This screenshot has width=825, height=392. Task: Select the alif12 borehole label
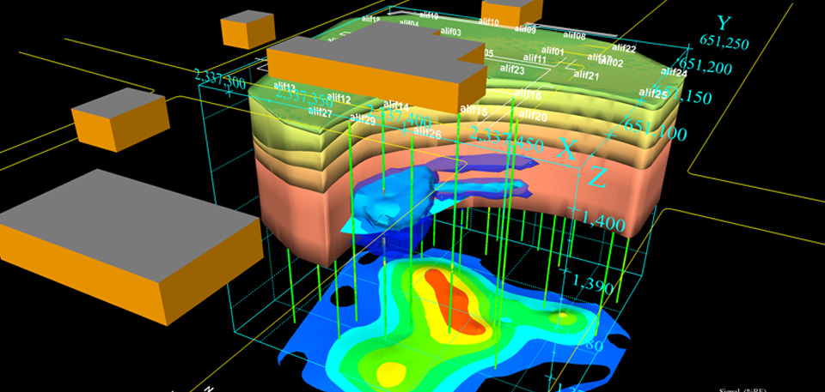(339, 100)
